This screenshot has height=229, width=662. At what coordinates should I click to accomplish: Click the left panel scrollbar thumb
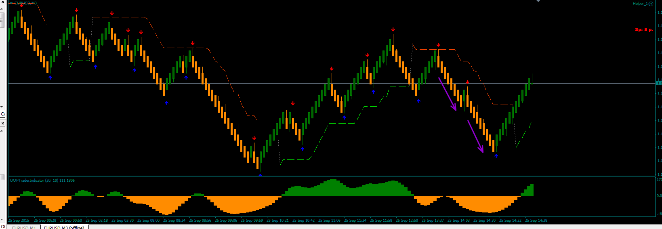tap(2, 20)
